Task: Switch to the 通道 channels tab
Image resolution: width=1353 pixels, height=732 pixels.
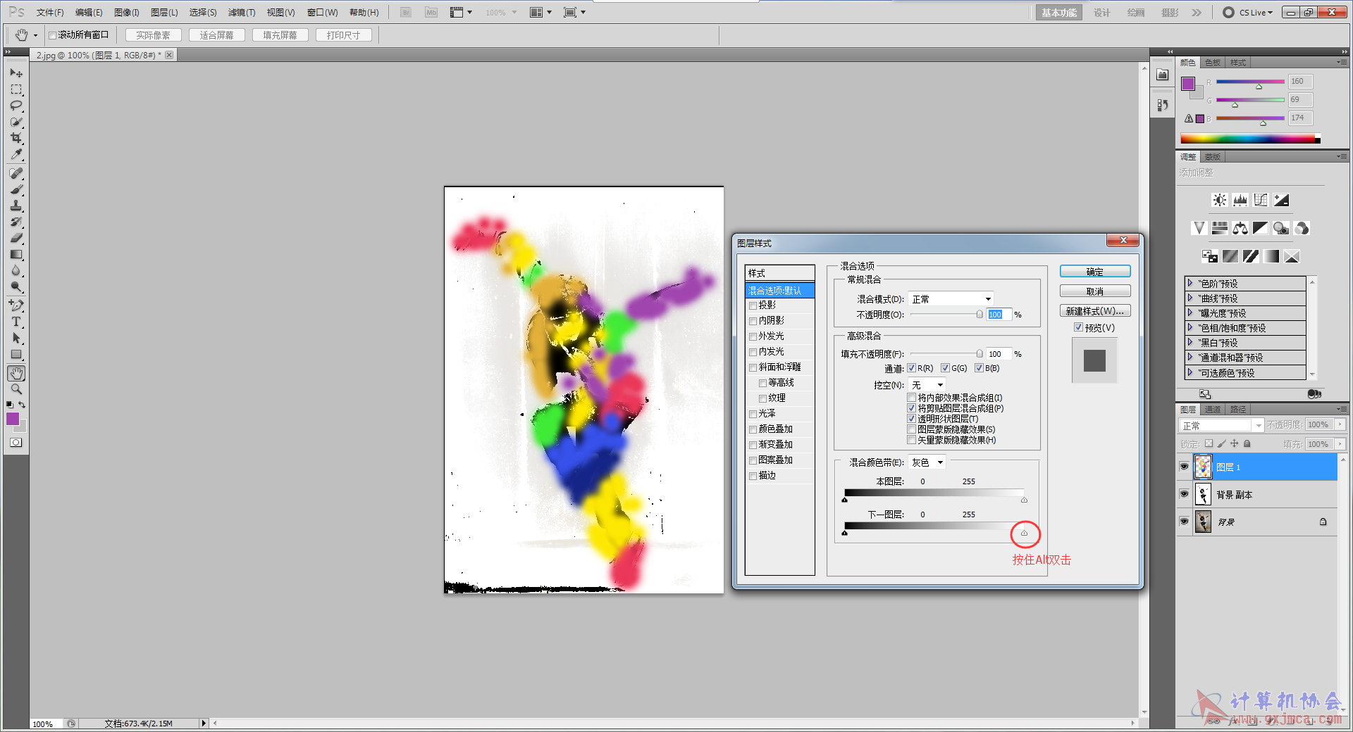Action: (1213, 409)
